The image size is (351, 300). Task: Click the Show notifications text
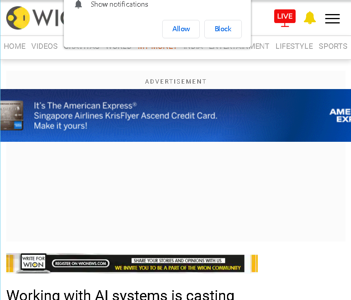pyautogui.click(x=119, y=4)
